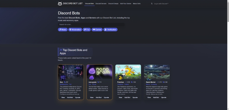Viewport: 229px width, 110px height.
Task: View the Pokétwo bot page
Action: click(x=120, y=98)
